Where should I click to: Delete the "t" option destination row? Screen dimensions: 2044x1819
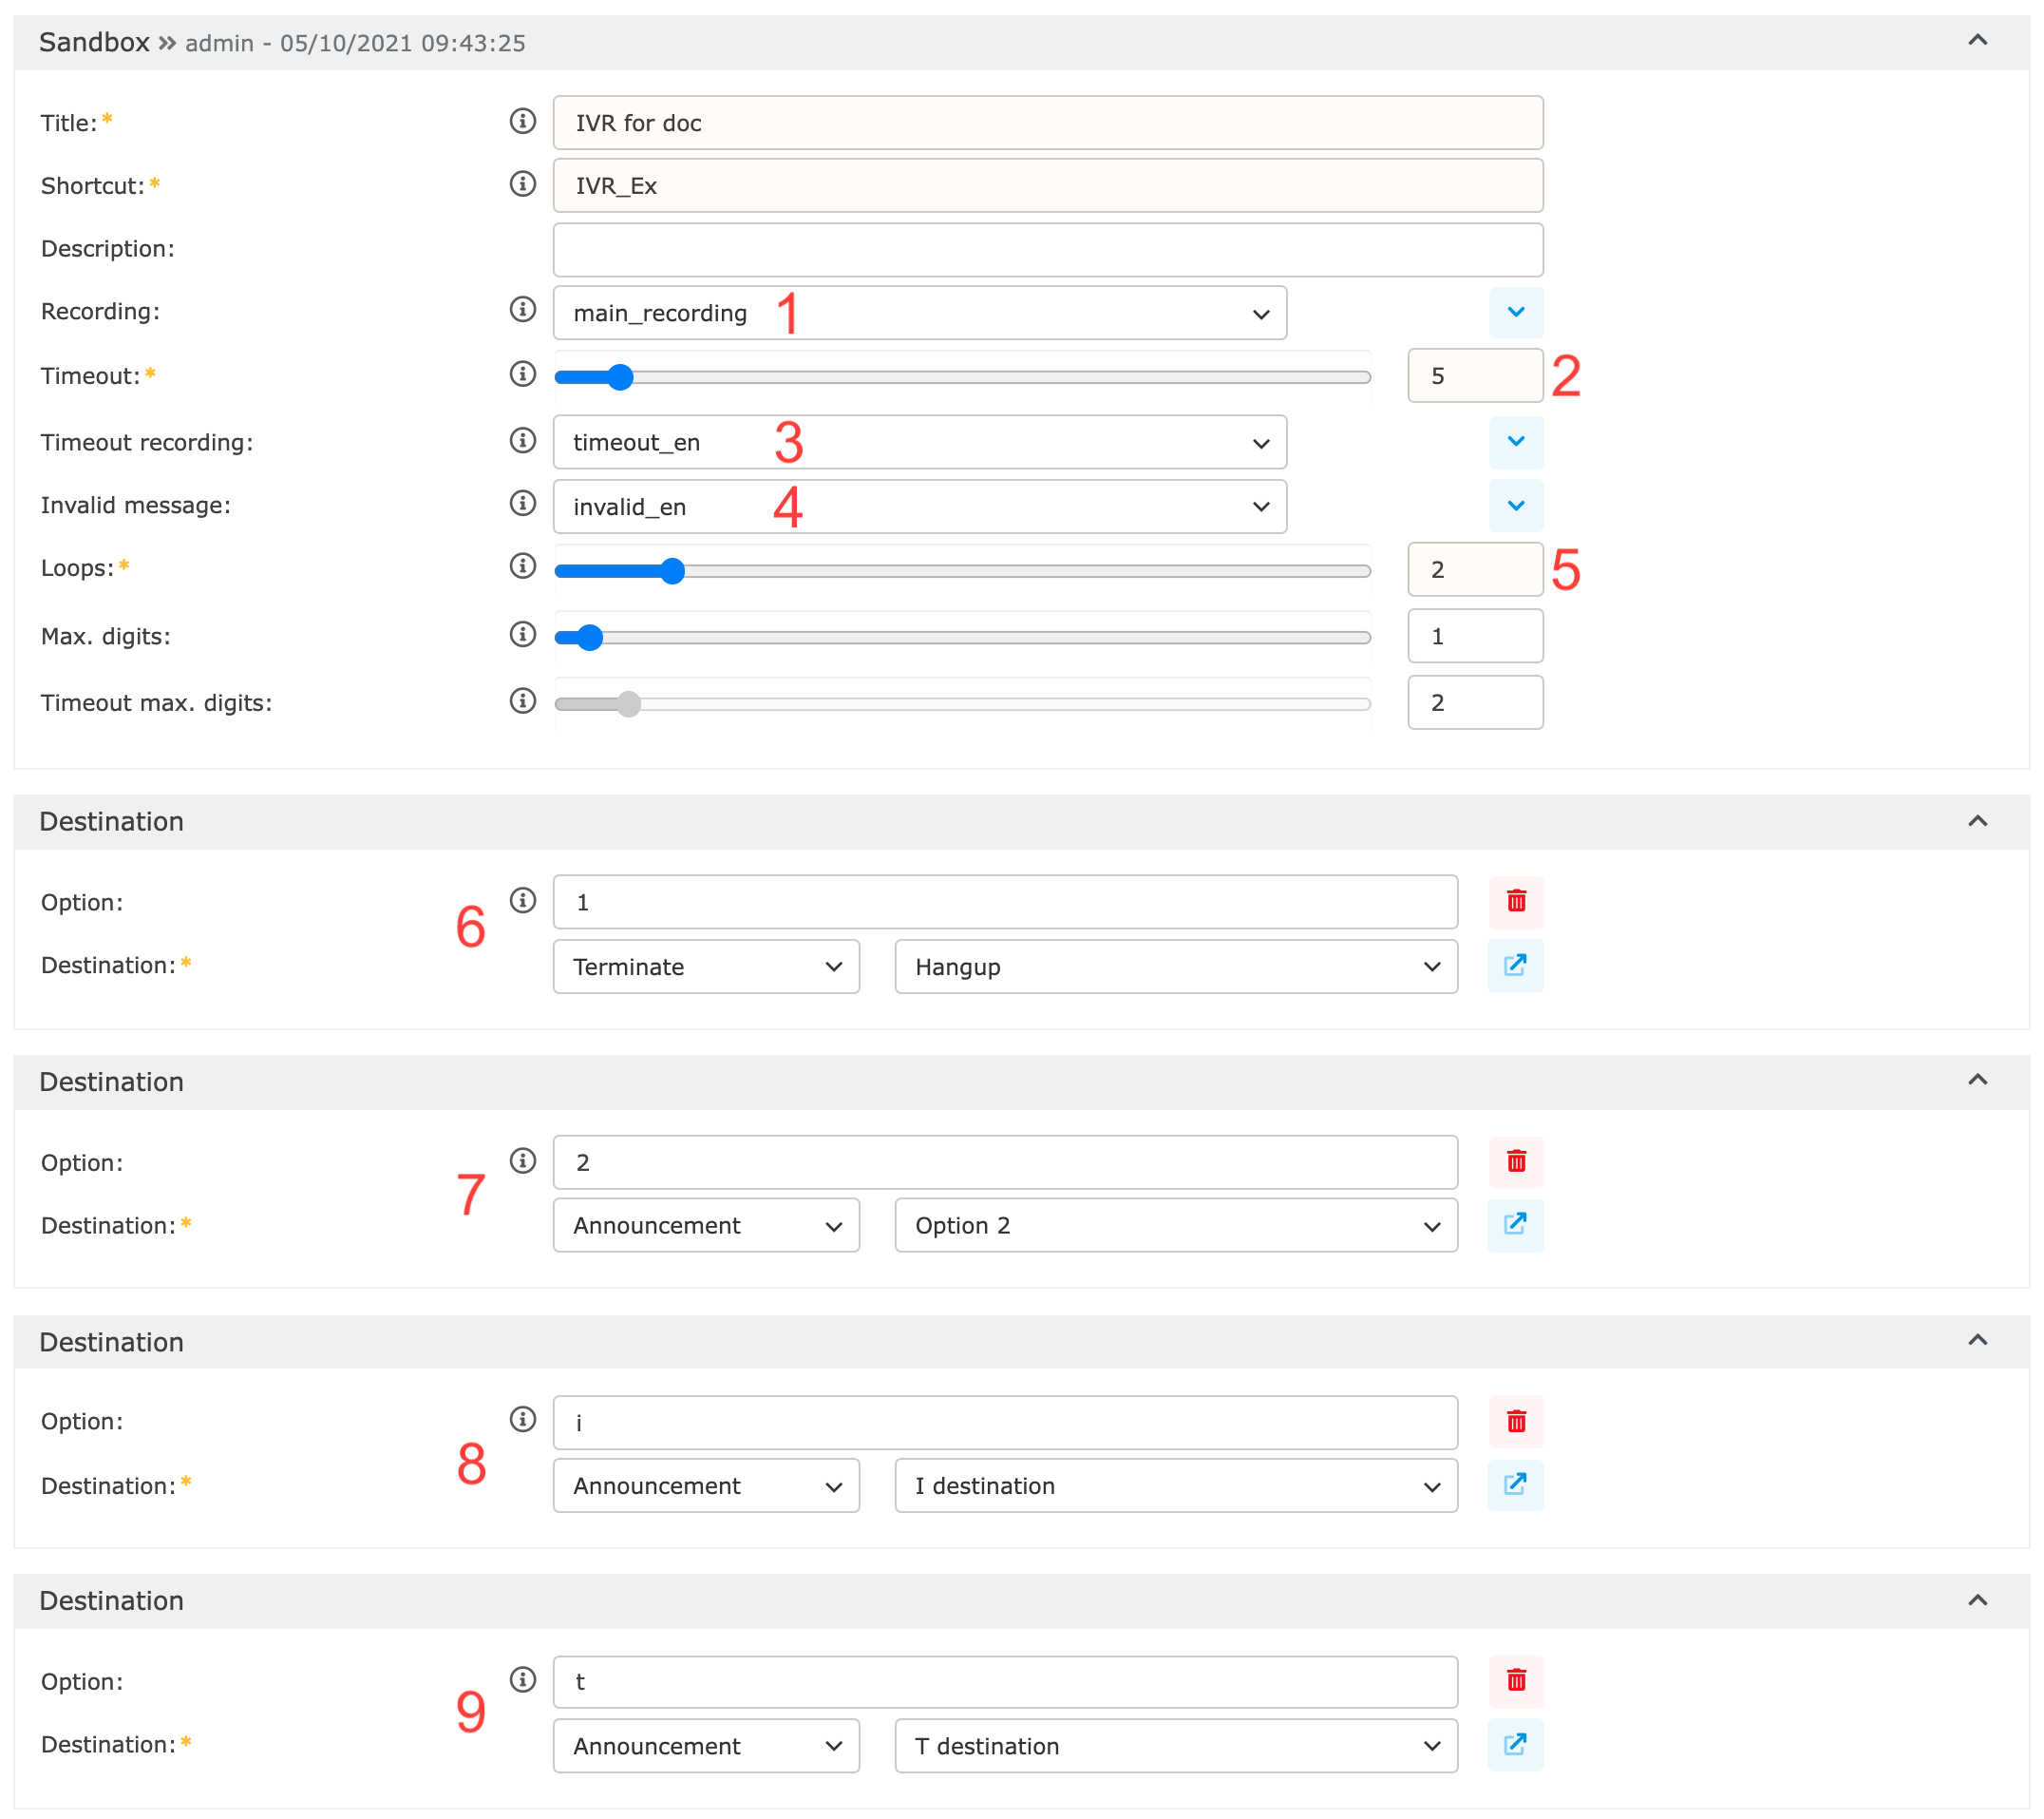pos(1515,1682)
